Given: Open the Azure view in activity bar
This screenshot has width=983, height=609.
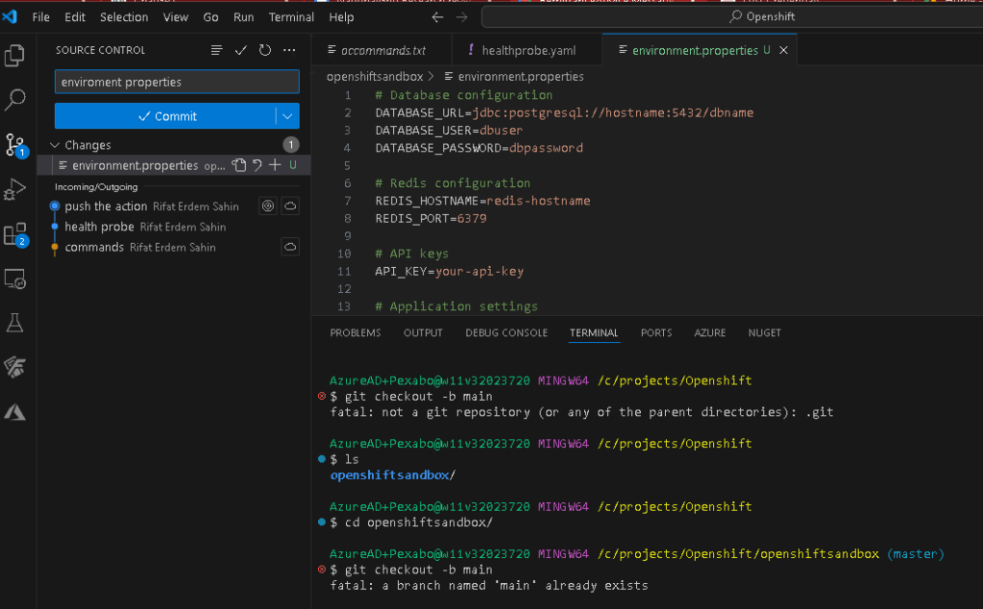Looking at the screenshot, I should (x=14, y=412).
